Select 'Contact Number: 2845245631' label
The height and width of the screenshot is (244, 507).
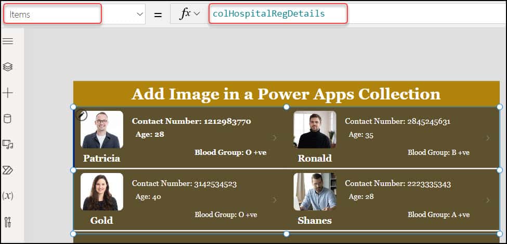click(x=398, y=121)
